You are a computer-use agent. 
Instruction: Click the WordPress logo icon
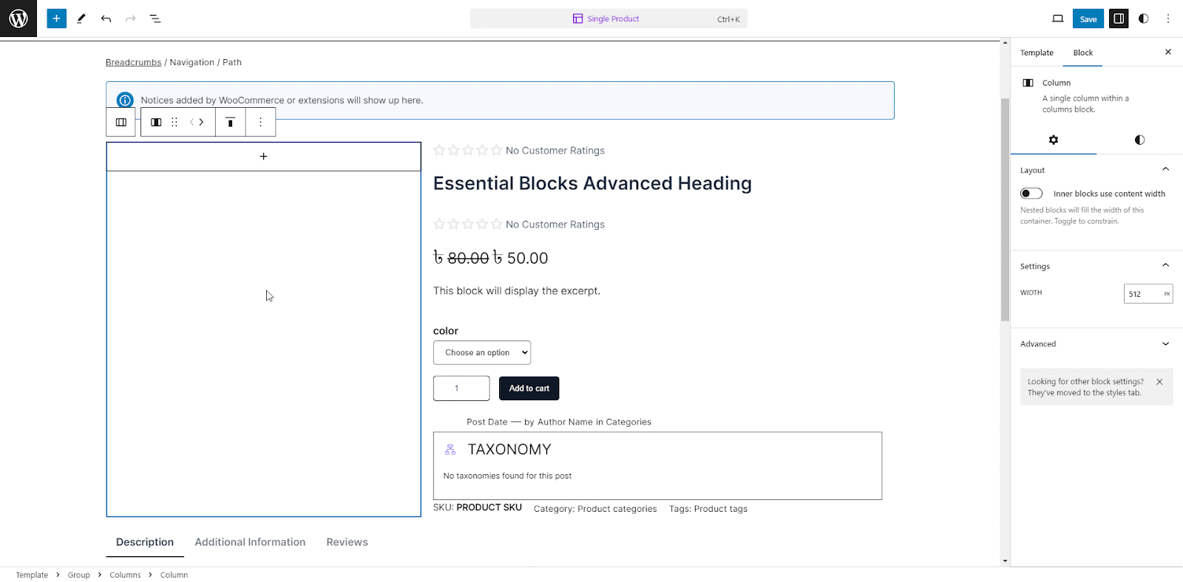(18, 18)
